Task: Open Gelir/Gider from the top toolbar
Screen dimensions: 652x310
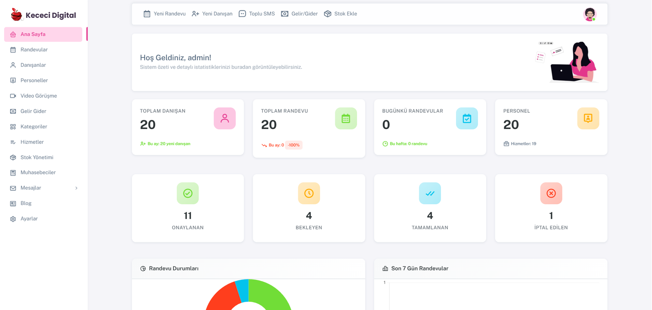Action: pos(300,14)
